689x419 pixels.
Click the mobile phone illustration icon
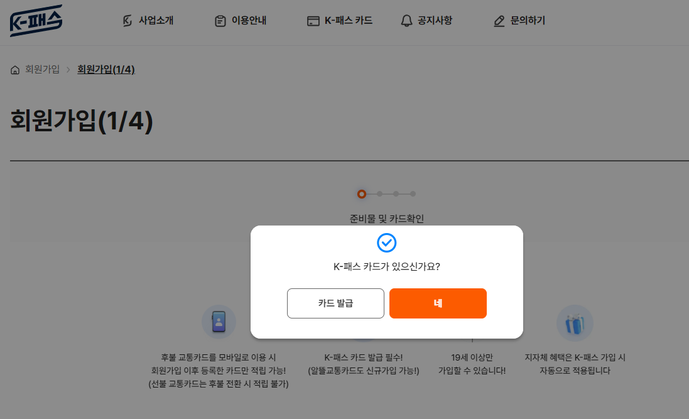[x=218, y=322]
